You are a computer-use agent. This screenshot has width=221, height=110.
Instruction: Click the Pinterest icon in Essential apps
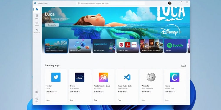(x=121, y=45)
